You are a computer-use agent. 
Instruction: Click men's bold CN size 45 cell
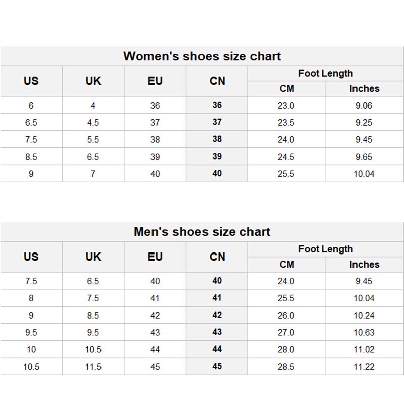(x=217, y=366)
